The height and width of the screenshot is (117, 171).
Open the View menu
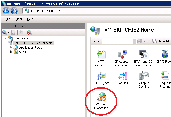click(18, 19)
